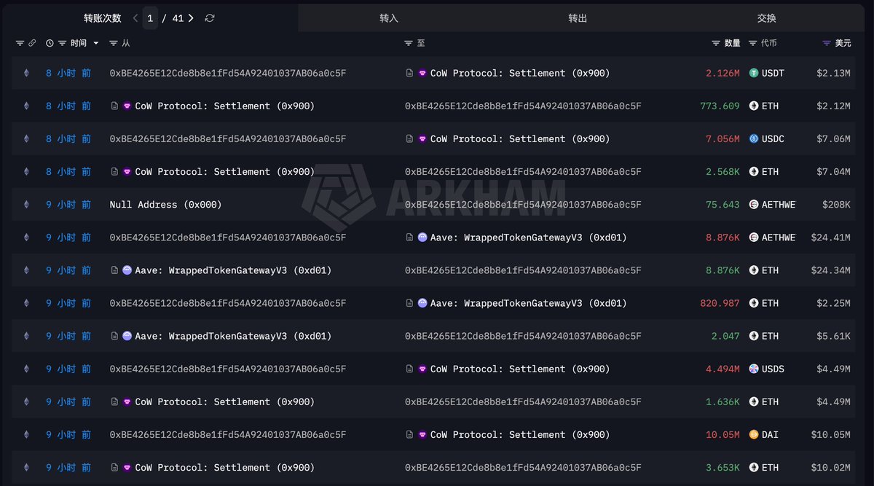Go to next transfers page

point(191,18)
